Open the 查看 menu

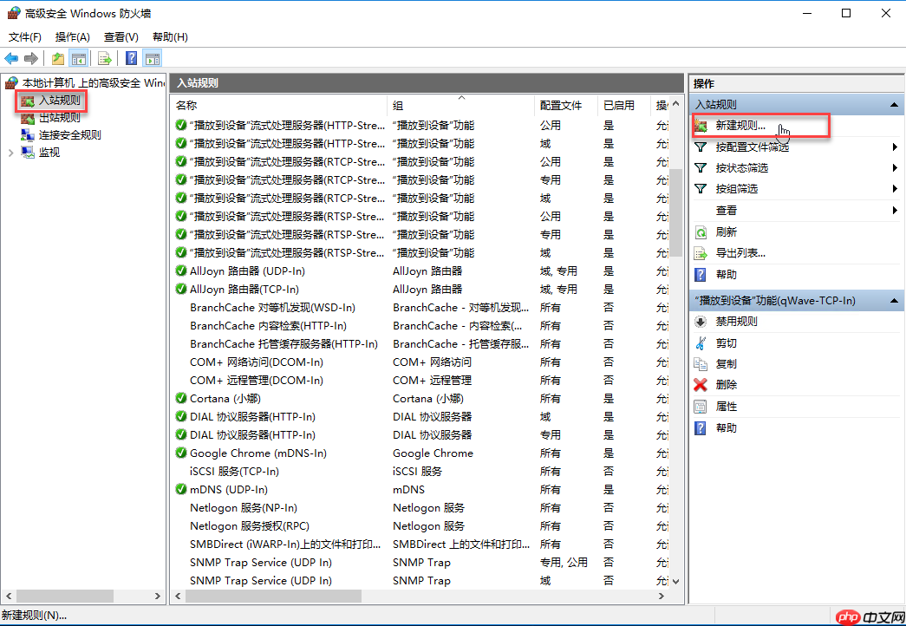[x=120, y=36]
